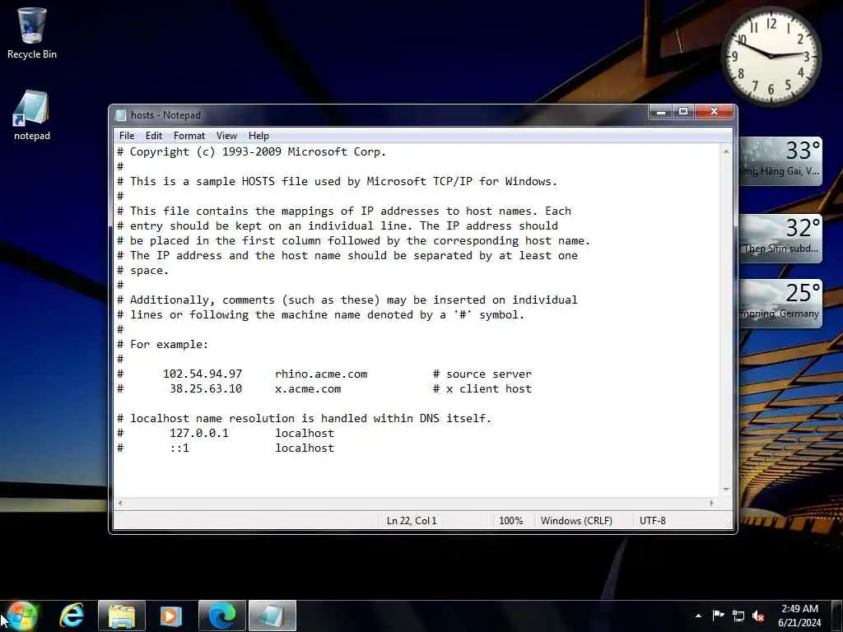Click the IP address 38.25.63.10
Viewport: 843px width, 632px height.
pos(205,389)
